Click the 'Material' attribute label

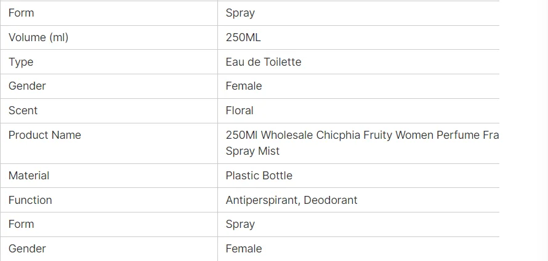click(x=28, y=176)
